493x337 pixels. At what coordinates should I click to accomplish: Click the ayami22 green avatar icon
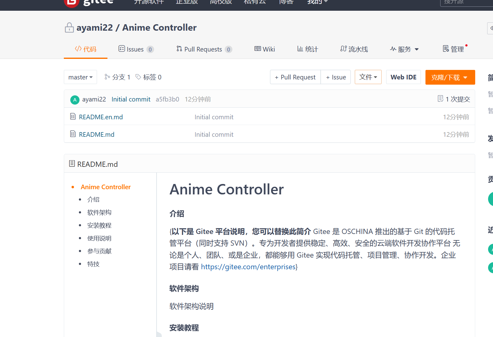click(x=75, y=100)
